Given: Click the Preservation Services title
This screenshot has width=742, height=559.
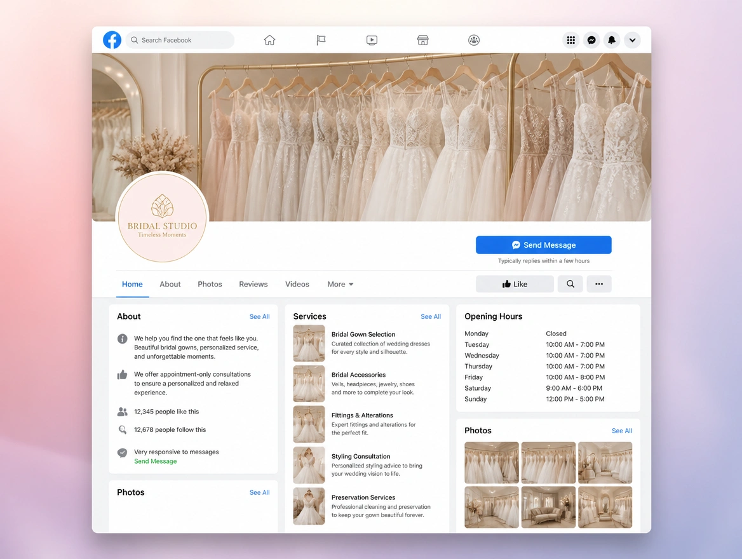Looking at the screenshot, I should [363, 497].
